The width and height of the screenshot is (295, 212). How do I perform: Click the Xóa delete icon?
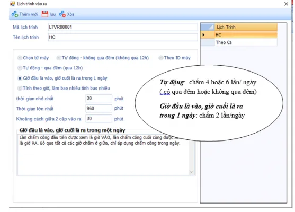62,14
